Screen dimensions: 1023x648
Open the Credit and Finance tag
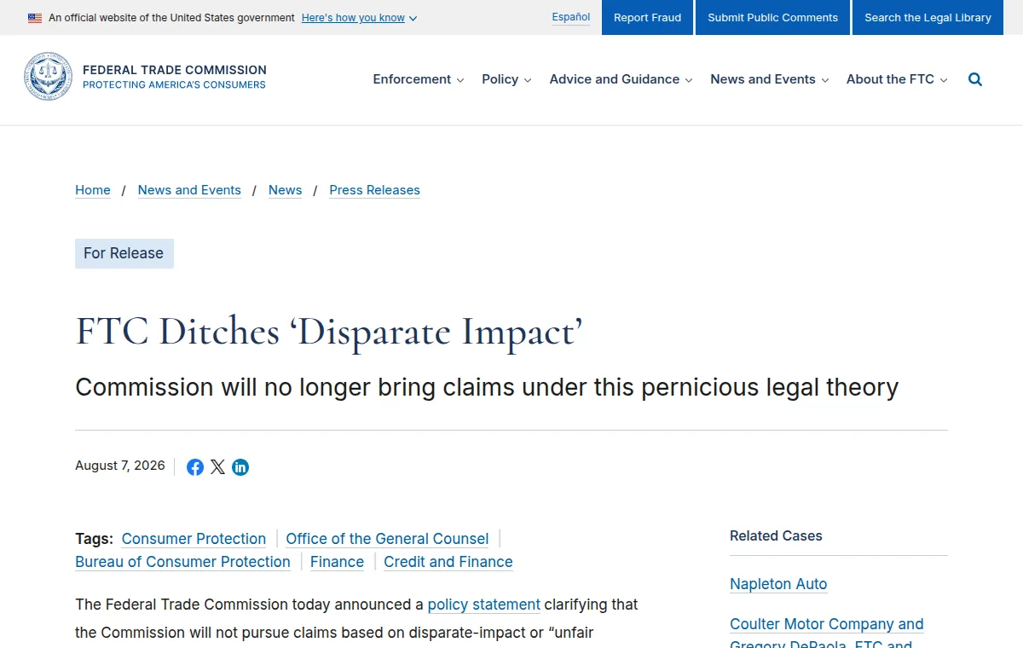pyautogui.click(x=448, y=562)
